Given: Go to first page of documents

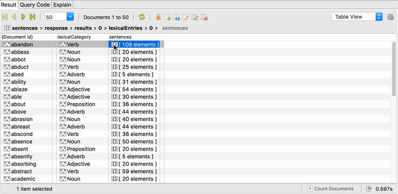Looking at the screenshot, I should point(4,17).
